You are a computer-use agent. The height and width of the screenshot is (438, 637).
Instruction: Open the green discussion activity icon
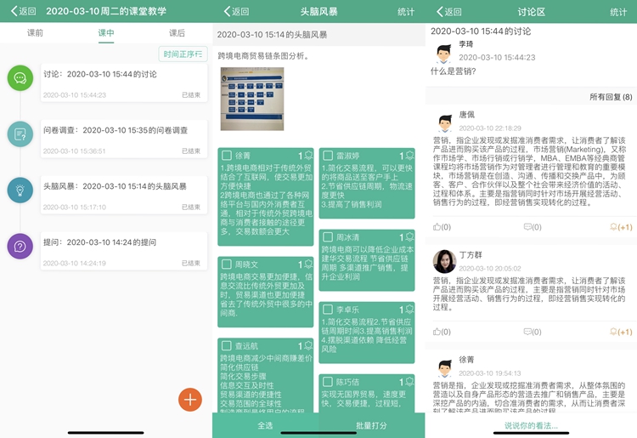(20, 77)
